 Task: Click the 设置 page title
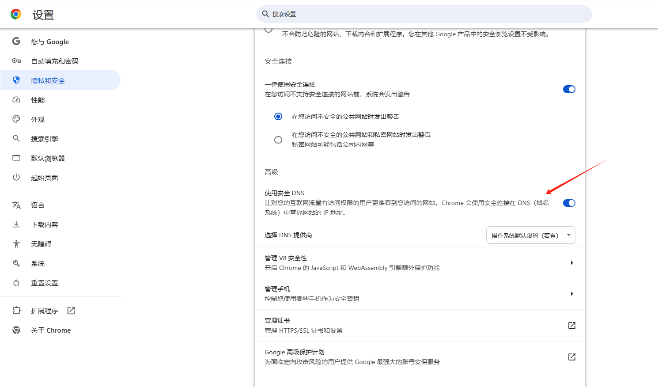[x=43, y=15]
